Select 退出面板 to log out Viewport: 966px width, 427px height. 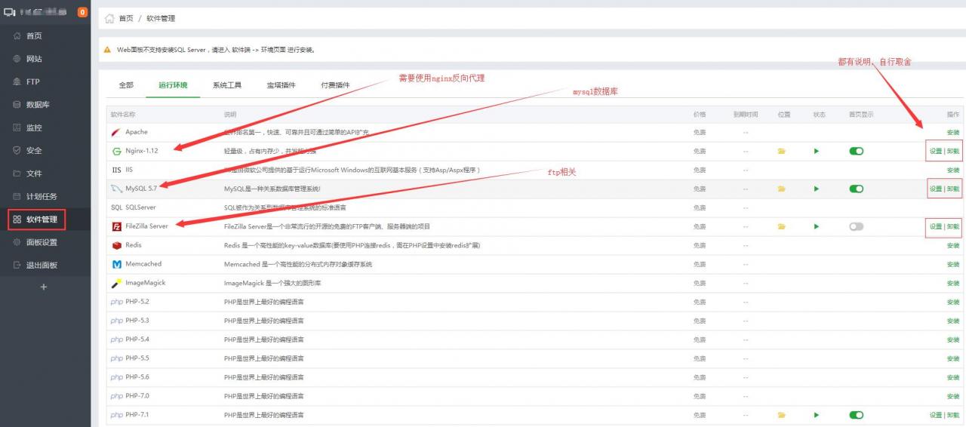42,265
